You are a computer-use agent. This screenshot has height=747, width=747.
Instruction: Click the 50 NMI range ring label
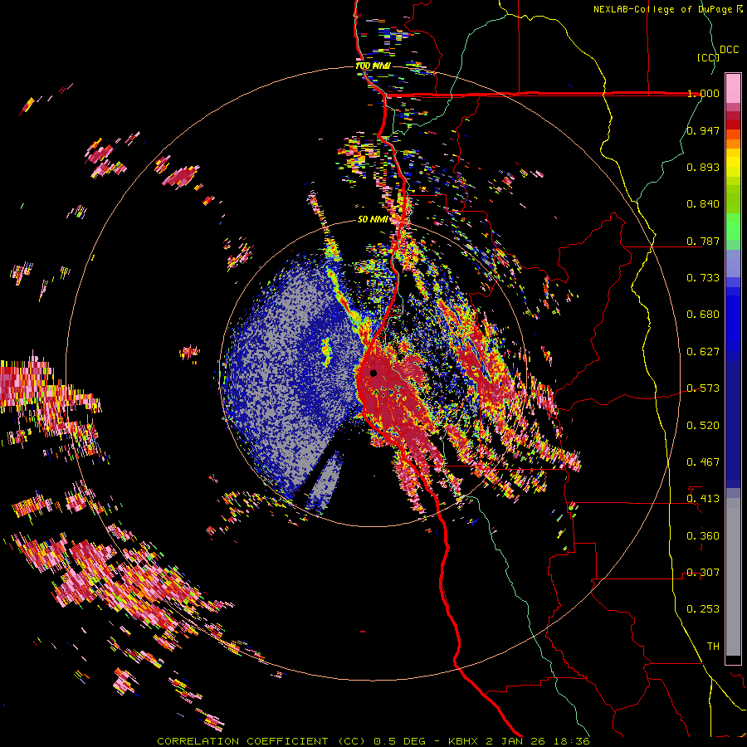373,219
